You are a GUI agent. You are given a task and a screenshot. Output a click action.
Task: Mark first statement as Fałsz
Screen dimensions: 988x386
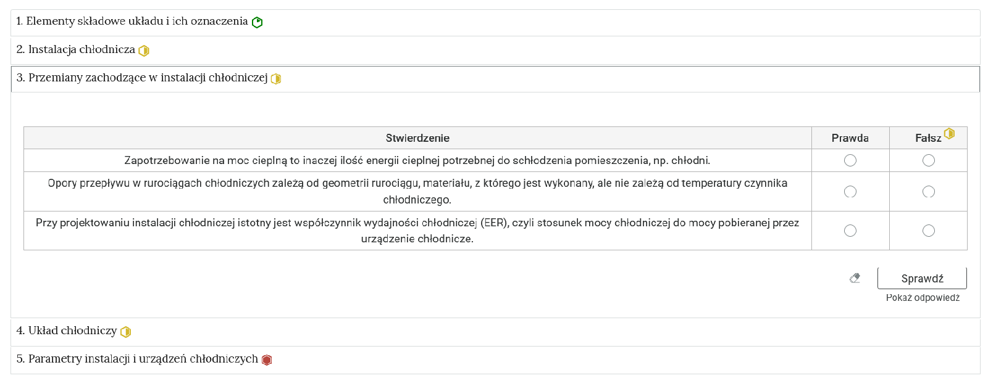928,160
